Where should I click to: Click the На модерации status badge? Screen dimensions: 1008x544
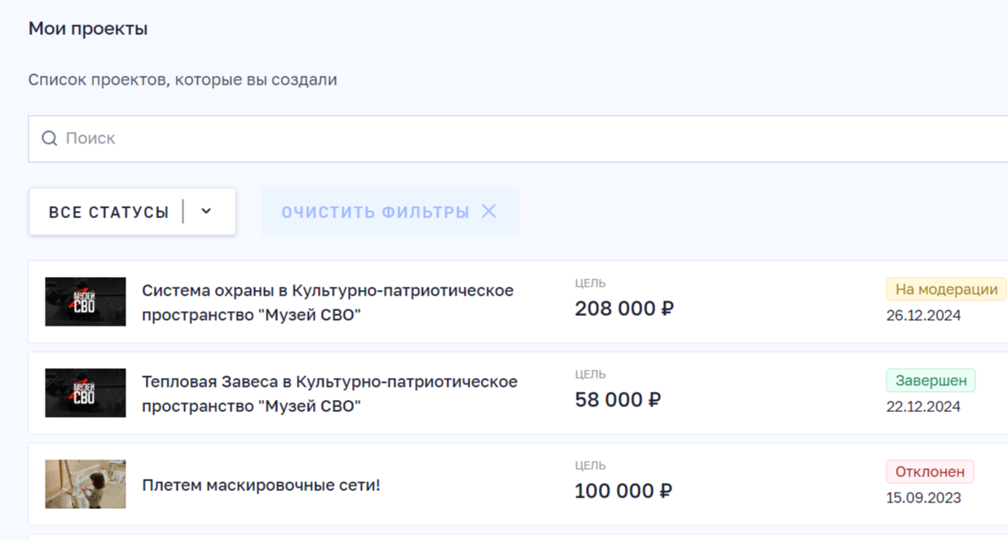pos(946,289)
